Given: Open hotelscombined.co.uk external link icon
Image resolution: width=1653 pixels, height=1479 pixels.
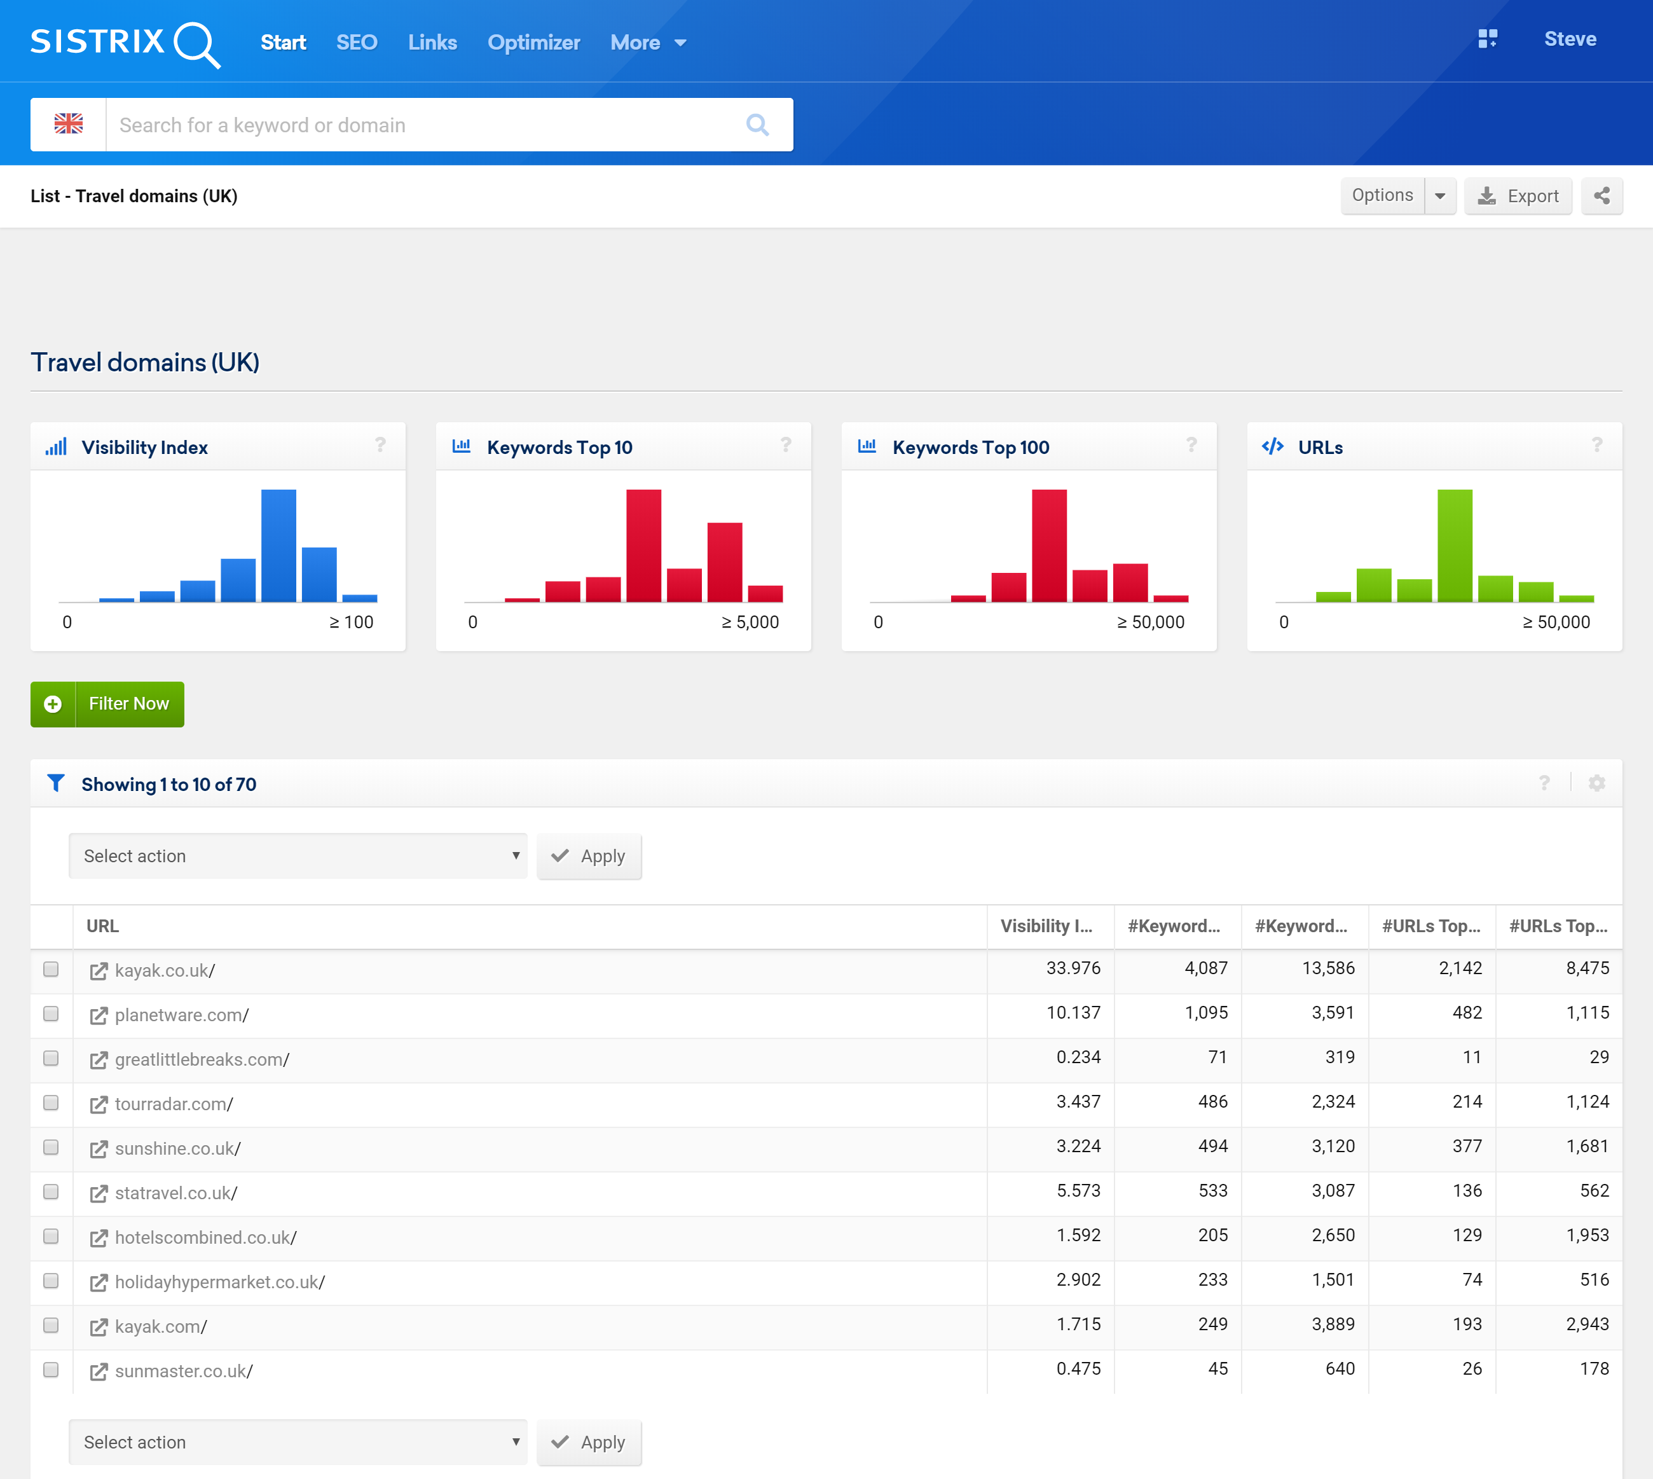Looking at the screenshot, I should point(99,1239).
